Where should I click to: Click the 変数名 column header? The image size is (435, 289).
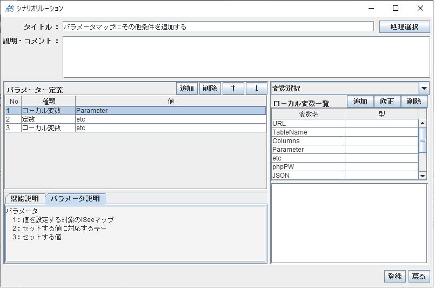(308, 114)
